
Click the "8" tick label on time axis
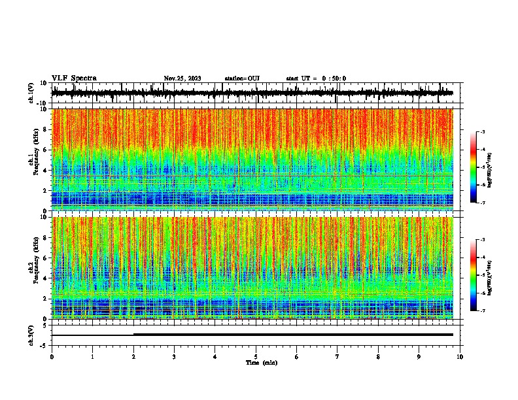[378, 357]
